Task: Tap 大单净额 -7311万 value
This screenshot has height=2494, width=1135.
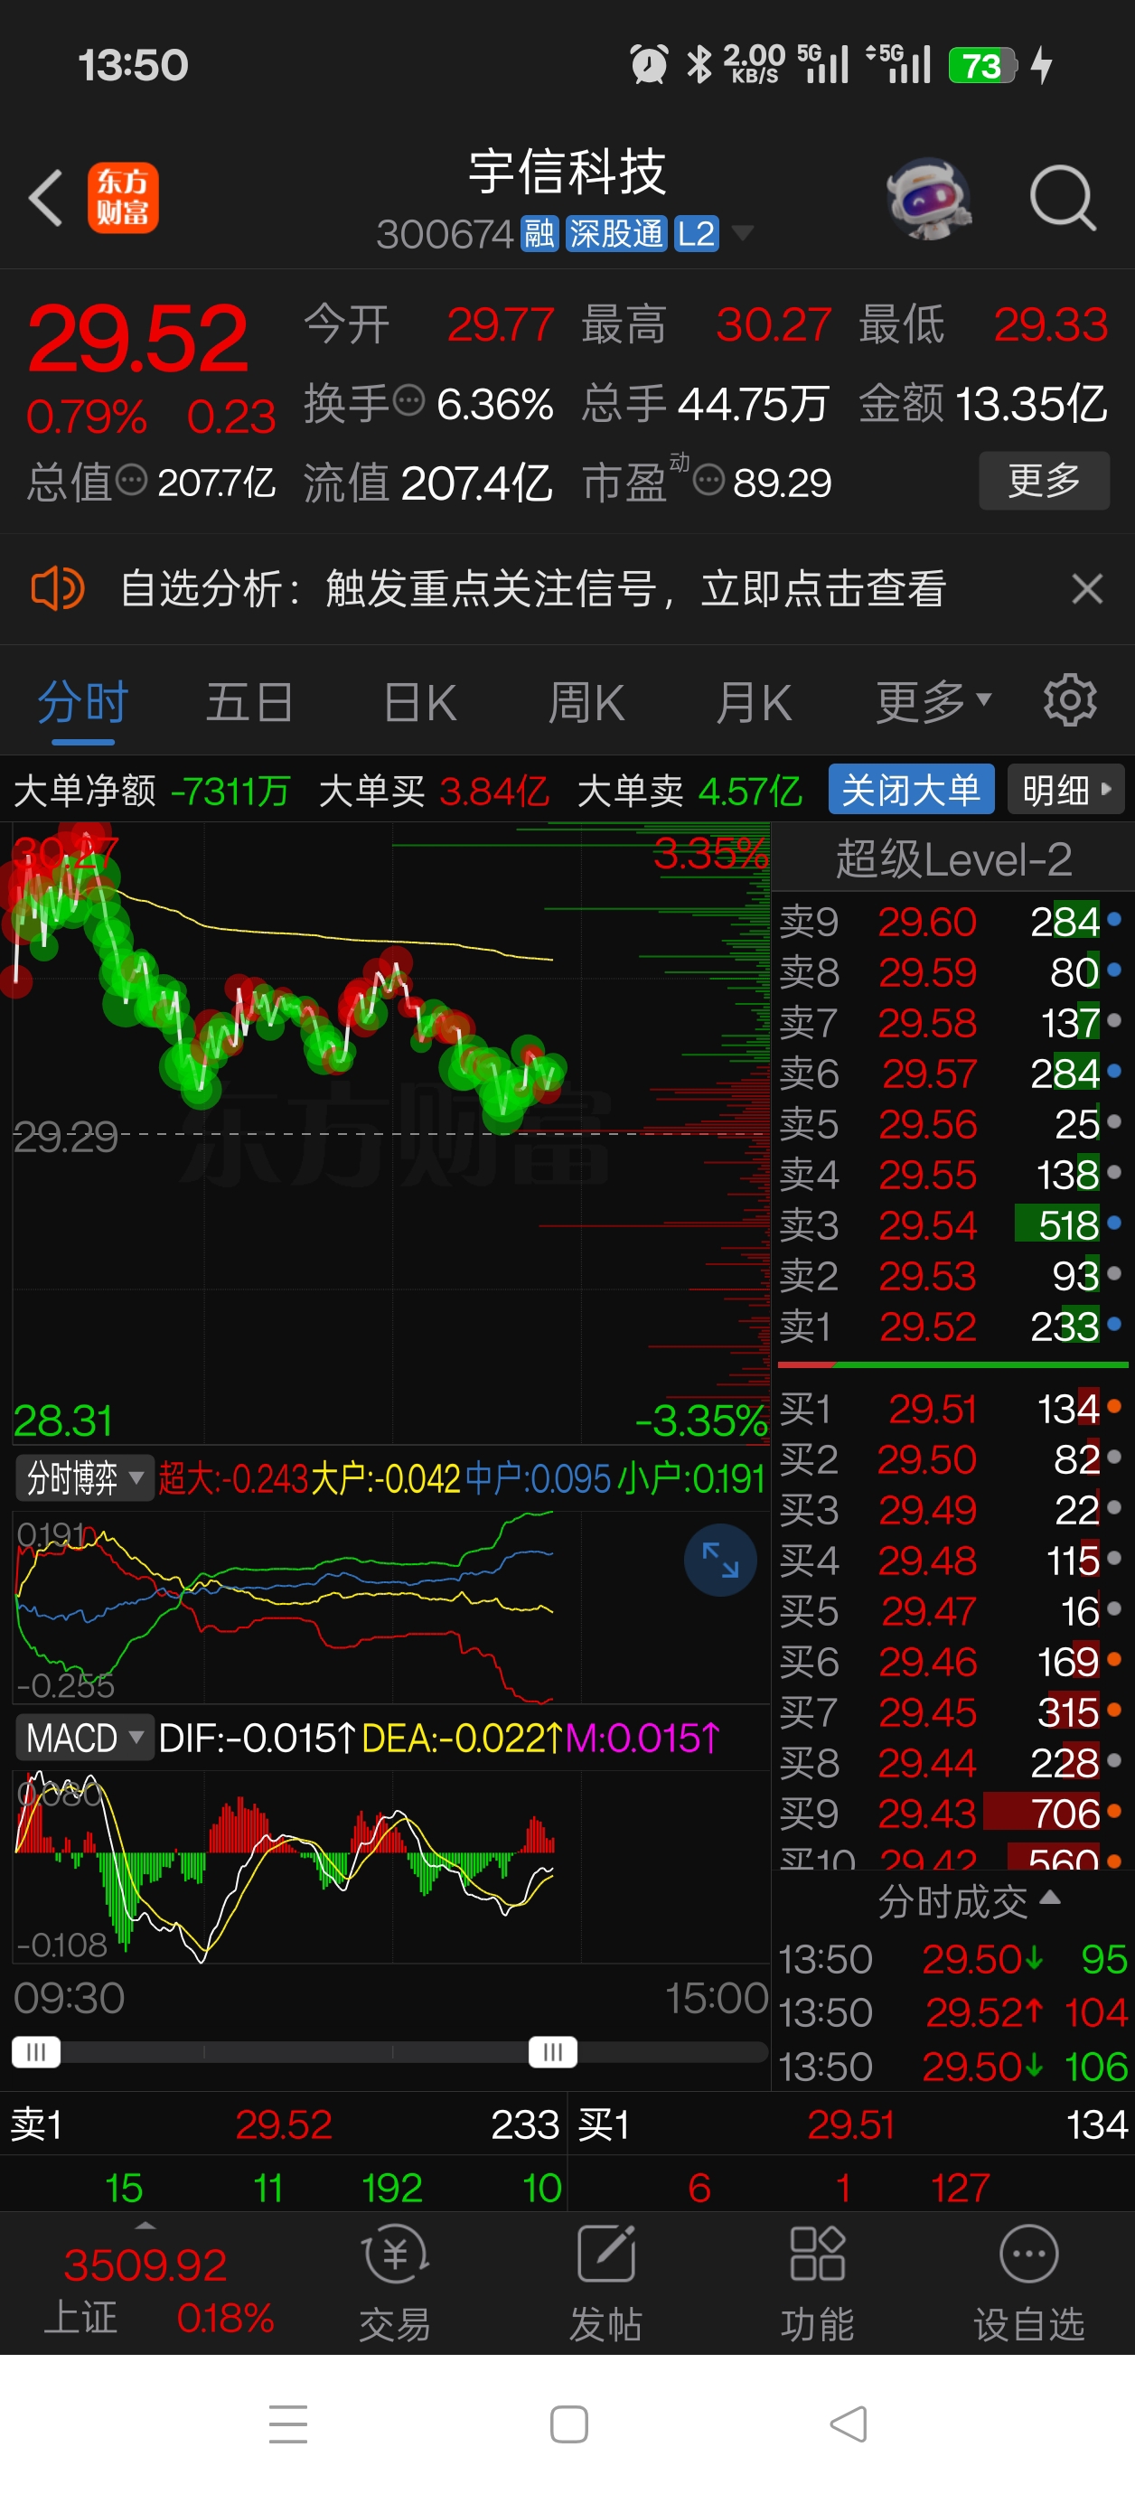Action: [230, 791]
